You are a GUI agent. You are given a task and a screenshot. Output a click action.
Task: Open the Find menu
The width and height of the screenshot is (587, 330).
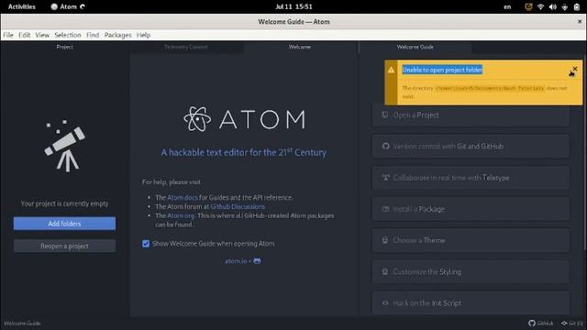93,35
